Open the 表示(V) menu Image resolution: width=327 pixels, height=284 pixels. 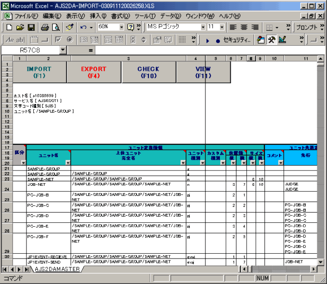click(x=76, y=16)
